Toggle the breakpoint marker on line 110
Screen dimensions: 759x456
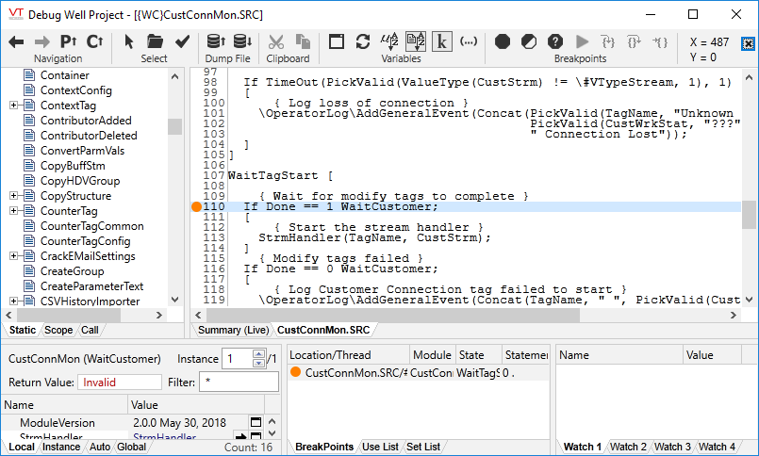196,206
